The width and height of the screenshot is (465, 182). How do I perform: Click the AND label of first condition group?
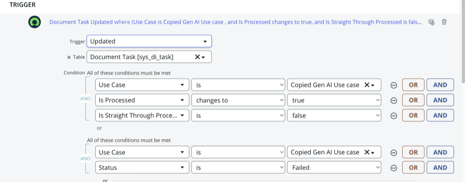[x=86, y=98]
